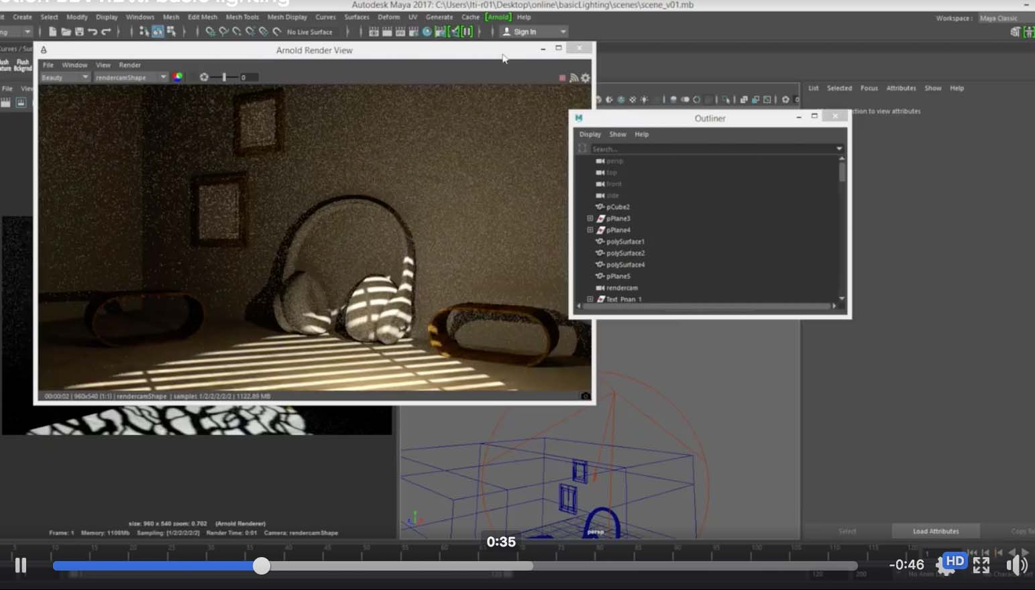The height and width of the screenshot is (590, 1035).
Task: Click the snapshot camera icon in render view
Action: [585, 396]
